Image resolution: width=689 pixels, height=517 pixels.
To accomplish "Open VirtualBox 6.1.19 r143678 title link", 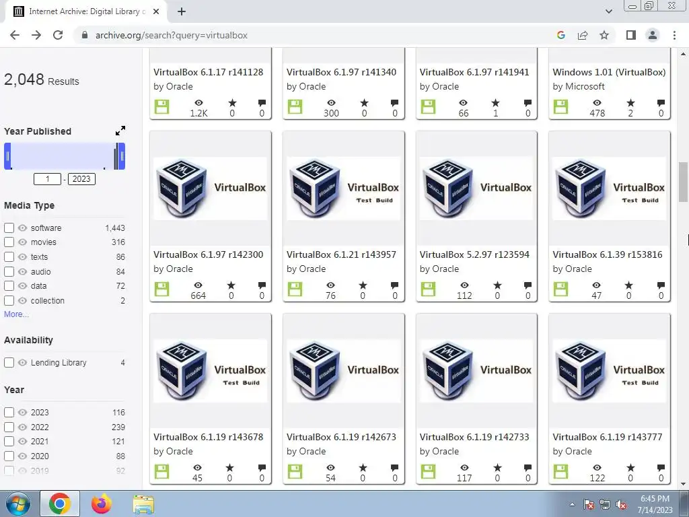I will [209, 437].
